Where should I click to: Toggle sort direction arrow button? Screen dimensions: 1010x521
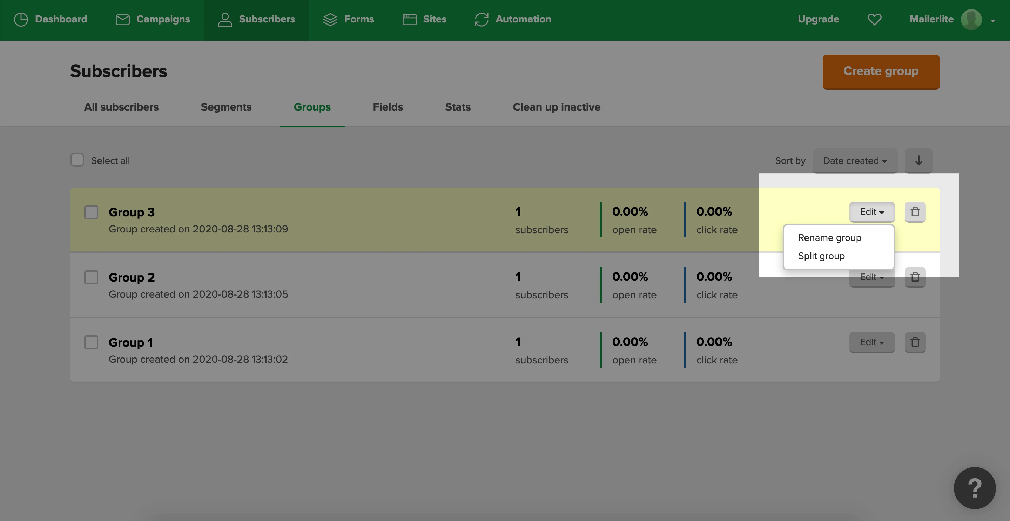point(919,160)
